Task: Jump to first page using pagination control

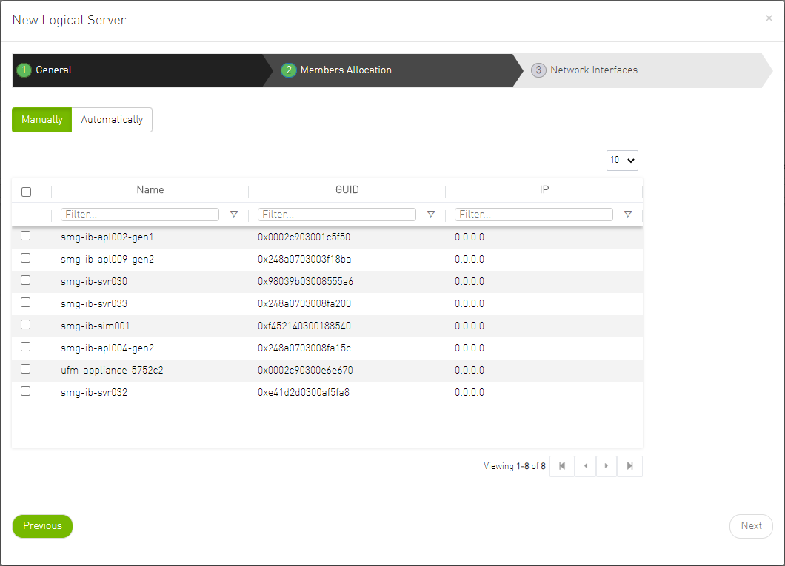Action: [561, 466]
